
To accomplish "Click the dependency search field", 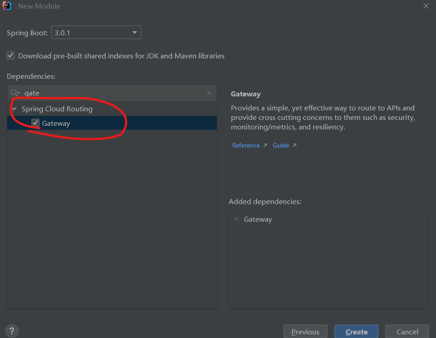I will coord(113,93).
